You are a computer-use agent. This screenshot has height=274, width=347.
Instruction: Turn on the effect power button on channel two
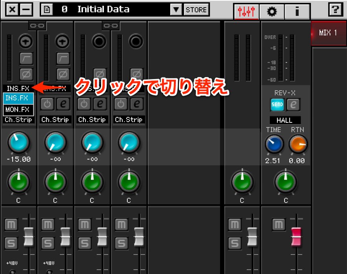(x=47, y=104)
